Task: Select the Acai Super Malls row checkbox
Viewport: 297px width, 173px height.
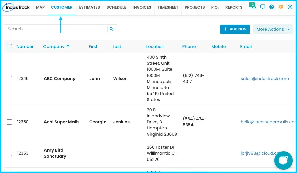Action: [9, 122]
